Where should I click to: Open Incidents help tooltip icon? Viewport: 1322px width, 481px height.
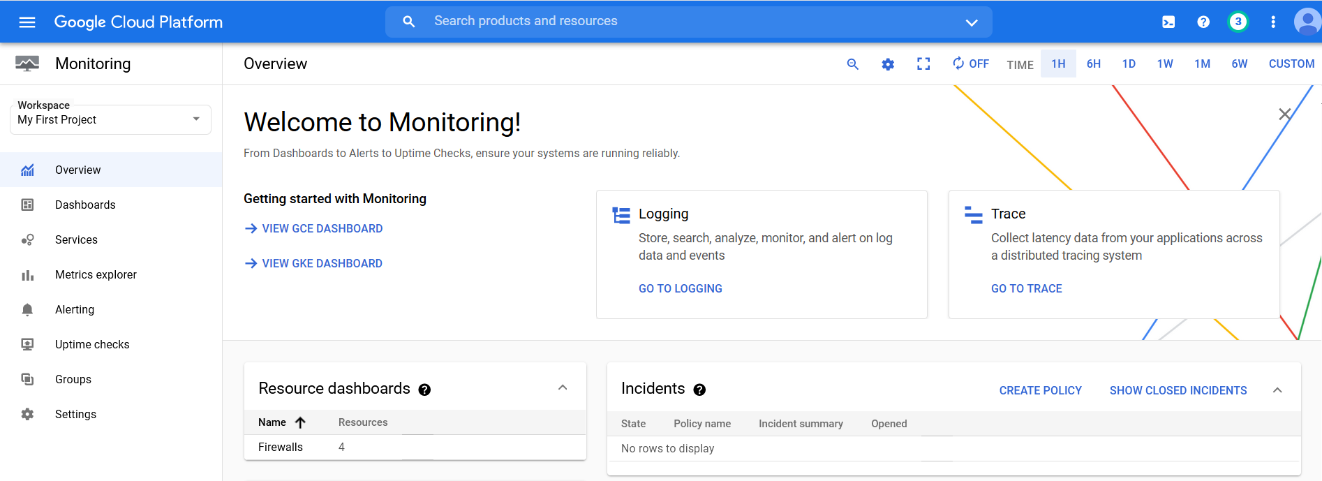[699, 390]
